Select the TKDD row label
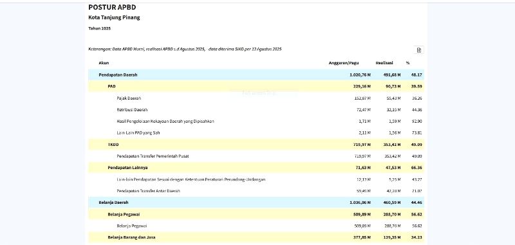 113,145
